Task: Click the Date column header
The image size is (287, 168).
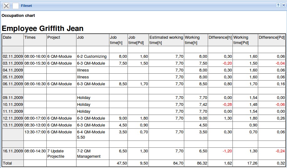Action: pos(7,37)
